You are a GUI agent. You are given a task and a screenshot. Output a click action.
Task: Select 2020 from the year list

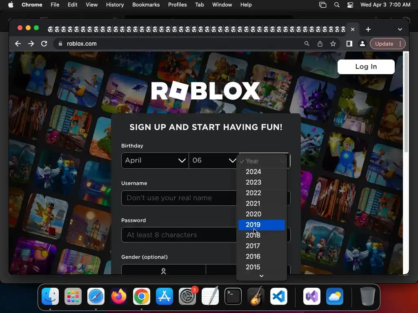[262, 214]
